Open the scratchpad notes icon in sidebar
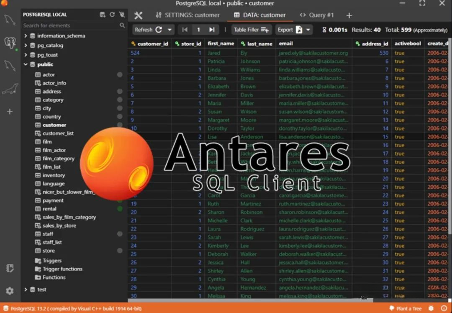Screen dimensions: 452x313 point(10,268)
